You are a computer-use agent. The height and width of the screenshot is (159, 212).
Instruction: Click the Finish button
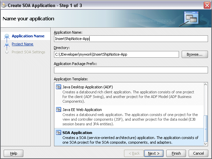[x=176, y=153]
